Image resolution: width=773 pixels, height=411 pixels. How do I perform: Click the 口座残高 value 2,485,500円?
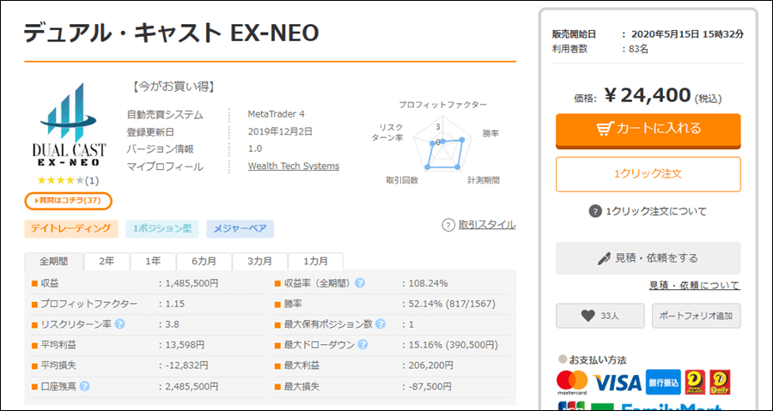(192, 386)
